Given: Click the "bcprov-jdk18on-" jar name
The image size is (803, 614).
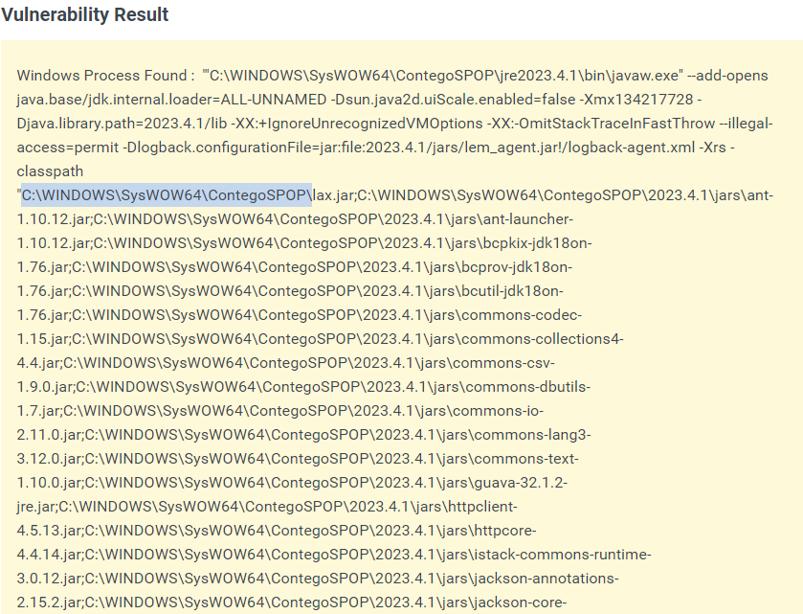Looking at the screenshot, I should pos(517,267).
